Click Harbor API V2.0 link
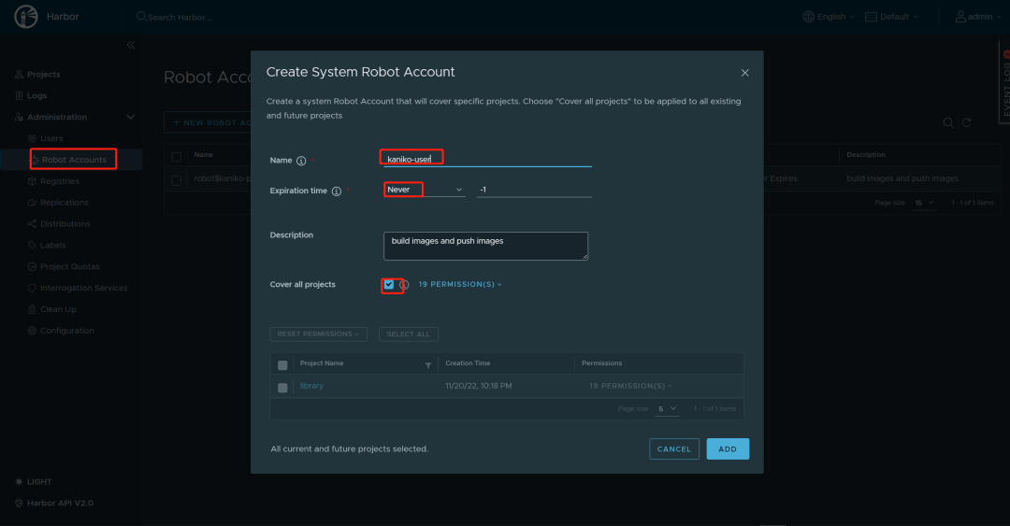Screen dimensions: 1010x526 coord(60,504)
